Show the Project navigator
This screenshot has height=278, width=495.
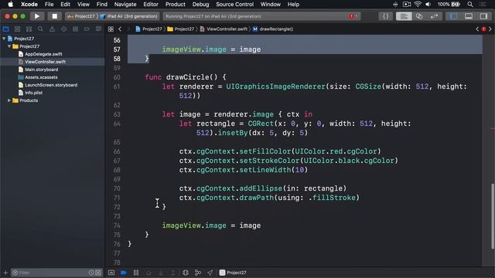[x=5, y=29]
